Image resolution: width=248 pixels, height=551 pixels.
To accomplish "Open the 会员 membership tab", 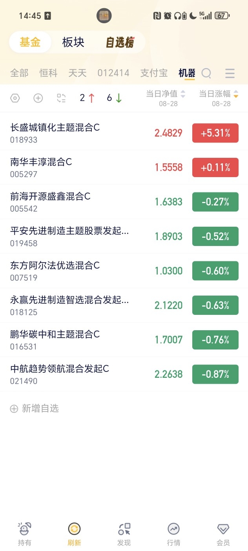I will pyautogui.click(x=223, y=534).
